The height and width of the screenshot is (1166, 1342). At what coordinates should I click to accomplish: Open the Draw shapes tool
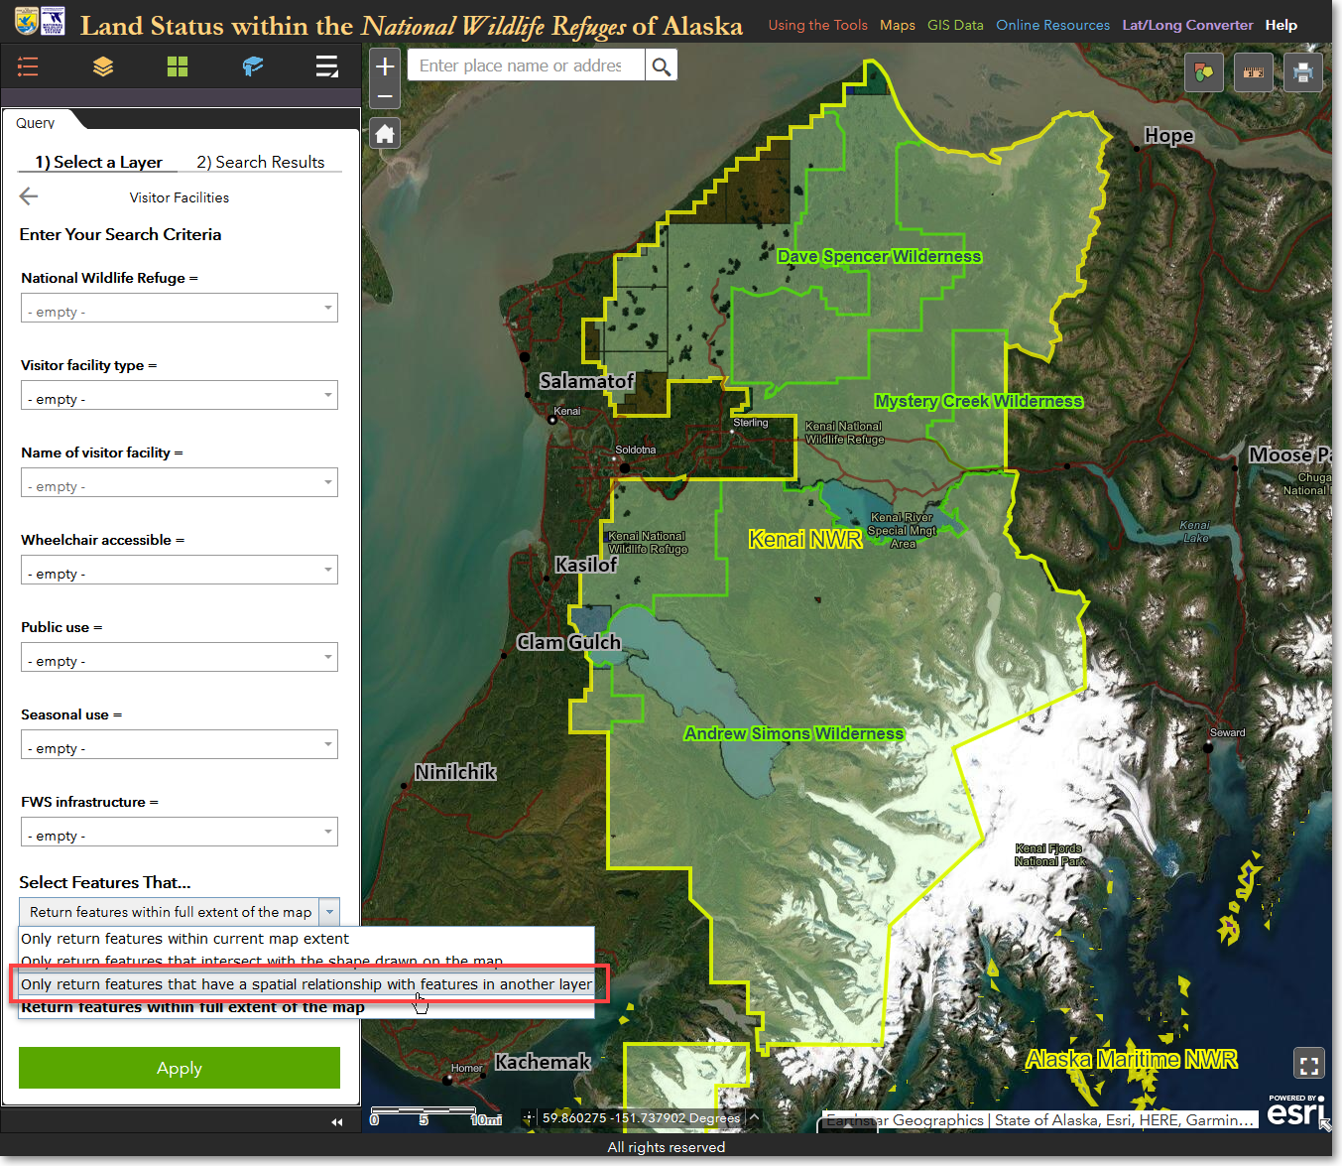pos(1203,72)
